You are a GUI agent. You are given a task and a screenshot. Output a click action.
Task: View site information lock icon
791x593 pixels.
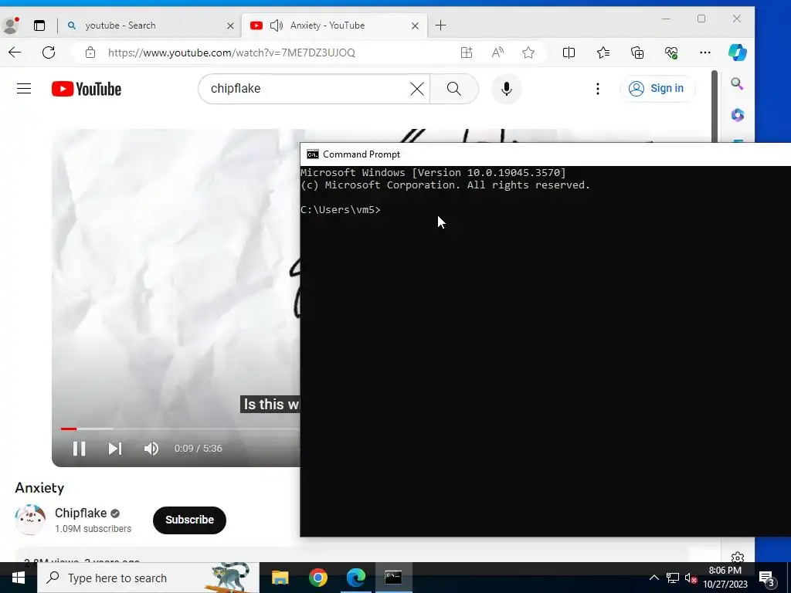pyautogui.click(x=90, y=53)
